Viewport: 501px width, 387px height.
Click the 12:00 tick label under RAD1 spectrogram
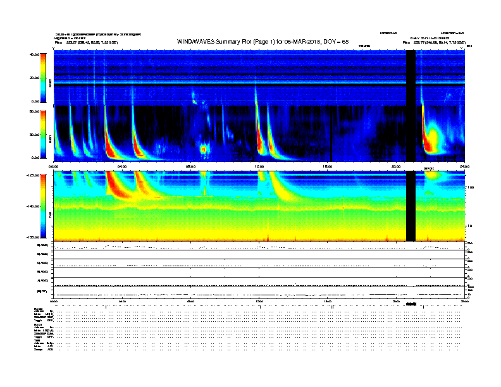point(259,166)
